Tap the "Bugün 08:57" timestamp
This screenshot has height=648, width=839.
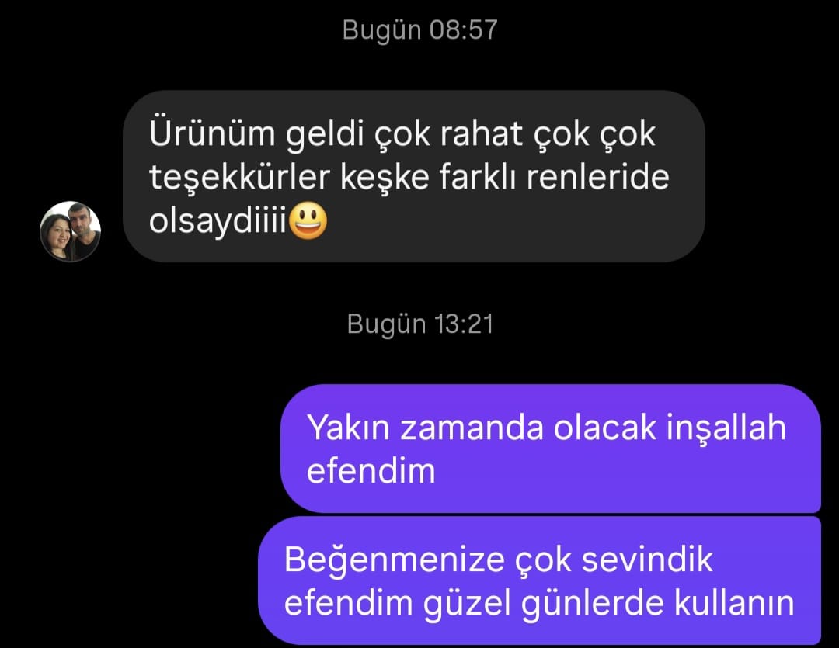point(420,29)
